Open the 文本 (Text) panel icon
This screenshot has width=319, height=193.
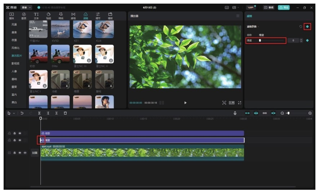(x=36, y=15)
